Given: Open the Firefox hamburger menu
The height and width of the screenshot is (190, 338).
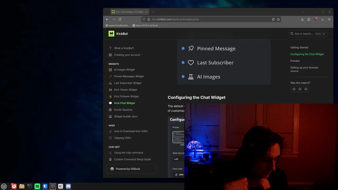Looking at the screenshot, I should [x=329, y=19].
